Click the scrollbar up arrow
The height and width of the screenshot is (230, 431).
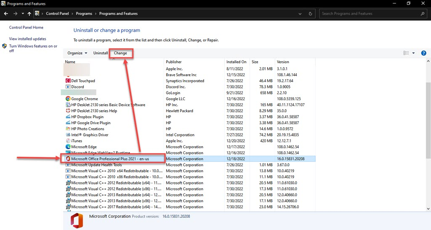tap(428, 62)
